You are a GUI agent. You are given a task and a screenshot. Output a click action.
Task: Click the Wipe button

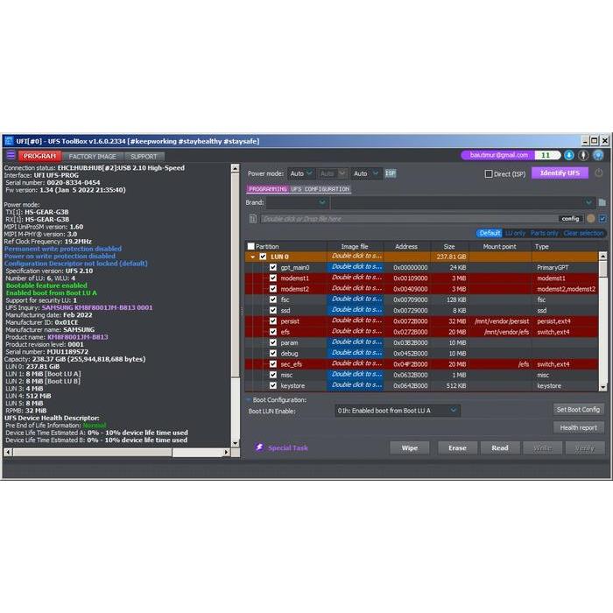[x=409, y=447]
